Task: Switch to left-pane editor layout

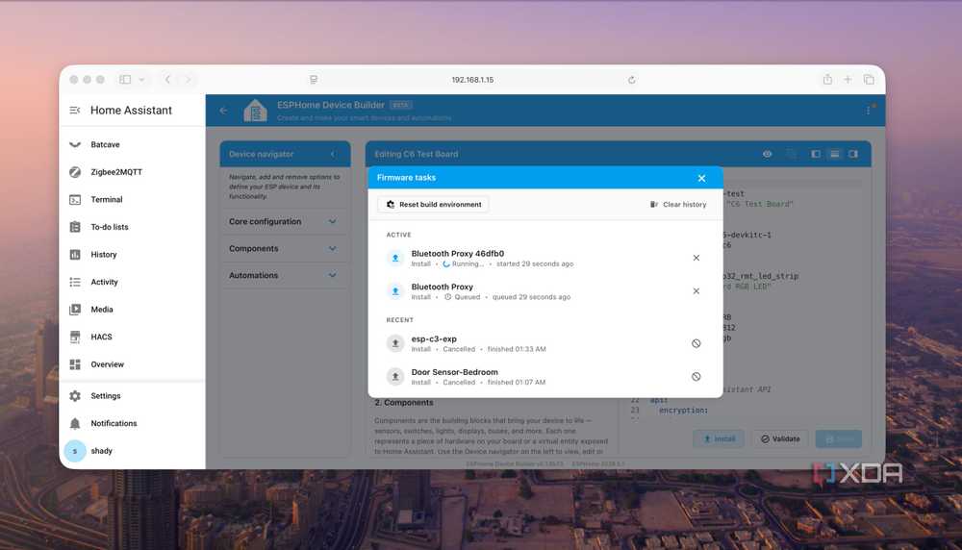Action: (816, 155)
